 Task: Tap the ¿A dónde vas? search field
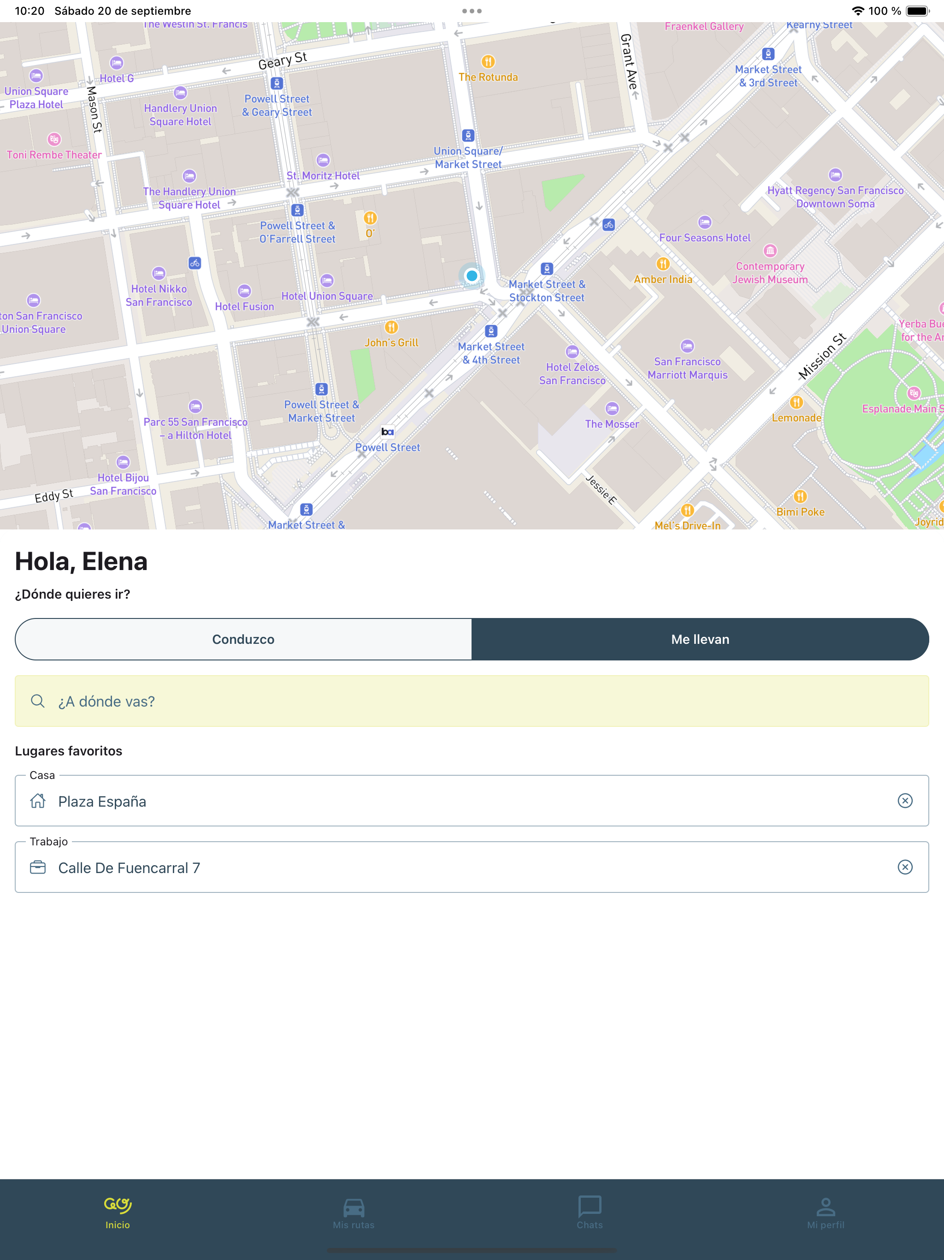click(472, 701)
